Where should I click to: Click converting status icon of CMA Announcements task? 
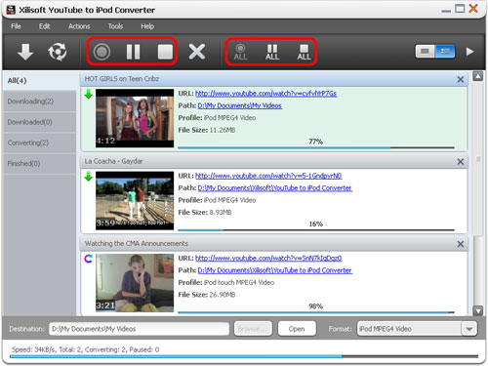[x=89, y=259]
